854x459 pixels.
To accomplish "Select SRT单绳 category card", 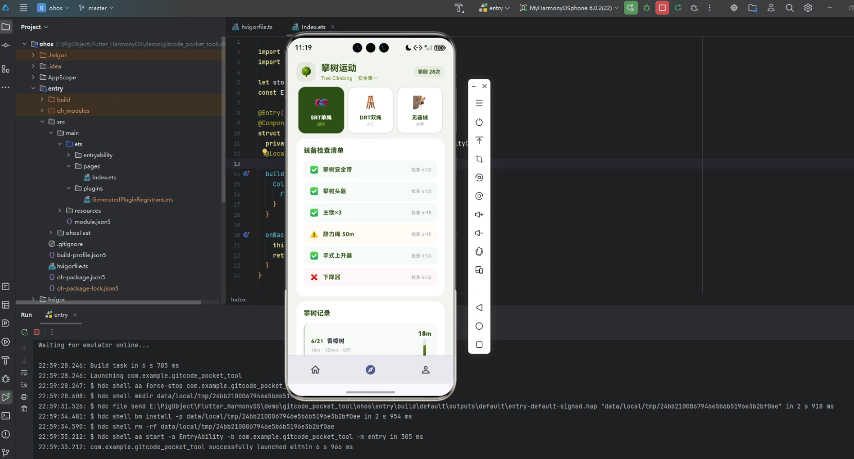I will [321, 110].
